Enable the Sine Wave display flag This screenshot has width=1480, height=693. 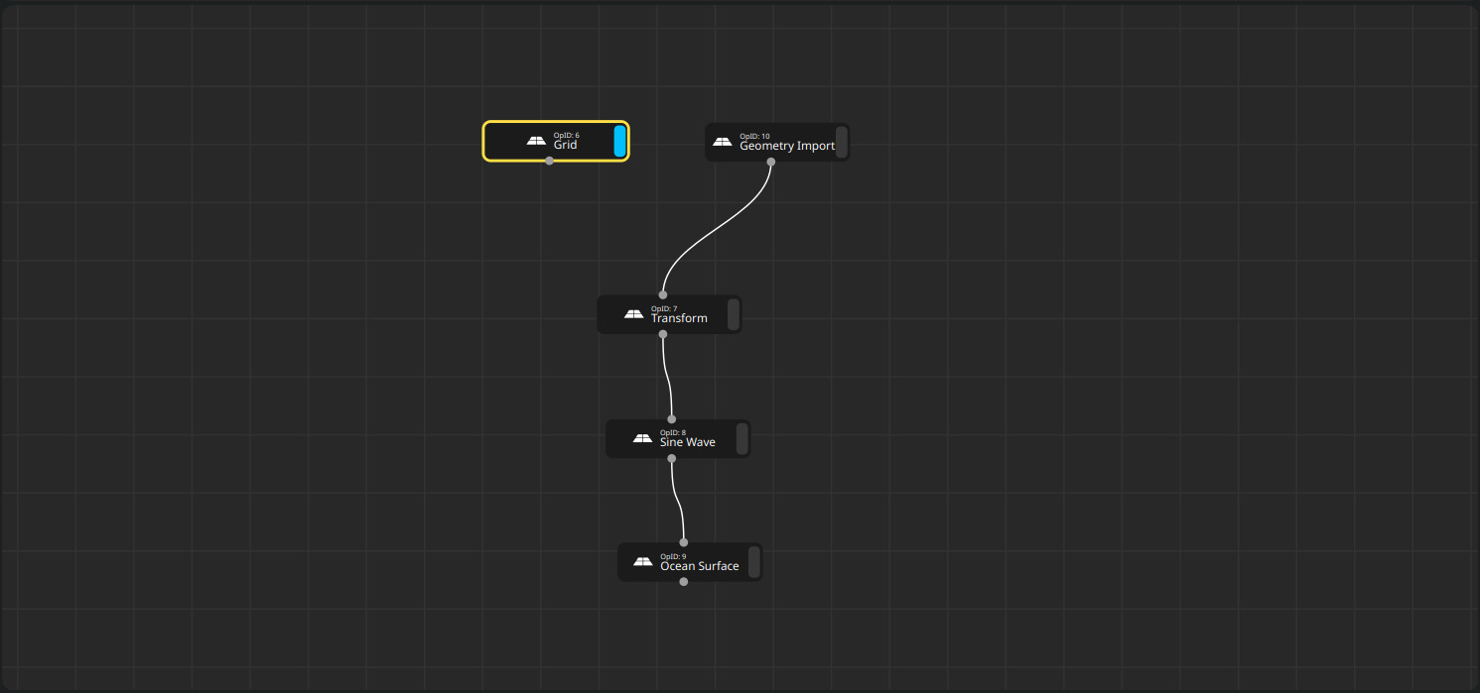point(741,438)
